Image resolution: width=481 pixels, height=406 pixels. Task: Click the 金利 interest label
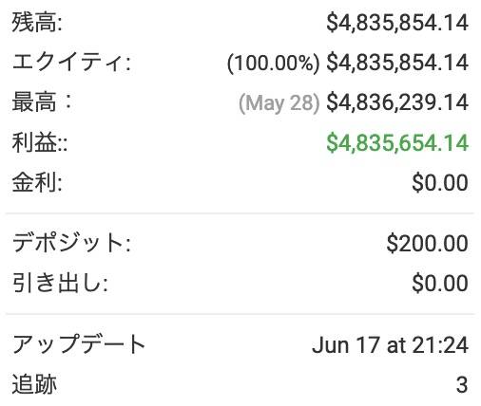coord(37,182)
